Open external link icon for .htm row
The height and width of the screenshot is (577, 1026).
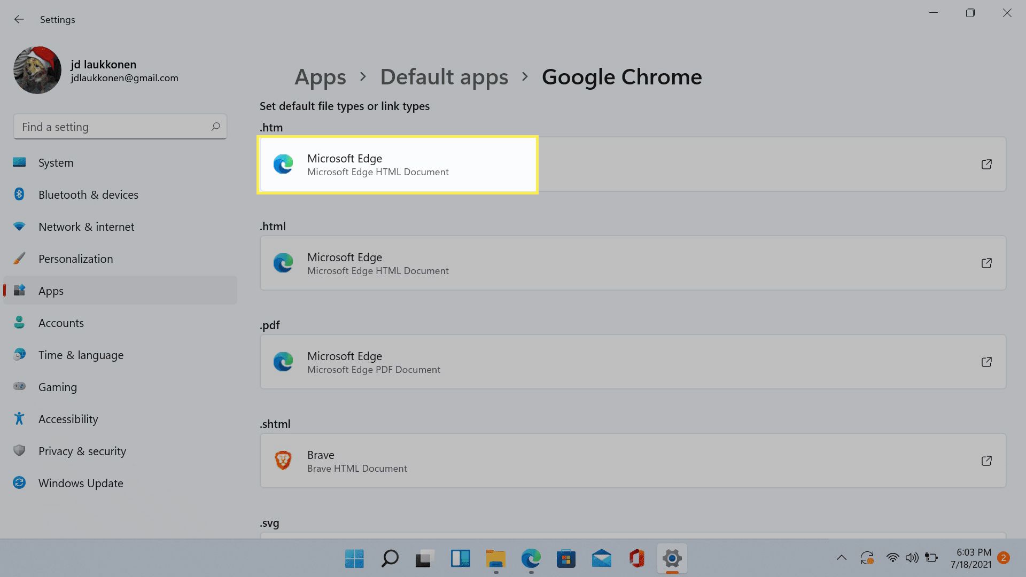pos(986,165)
